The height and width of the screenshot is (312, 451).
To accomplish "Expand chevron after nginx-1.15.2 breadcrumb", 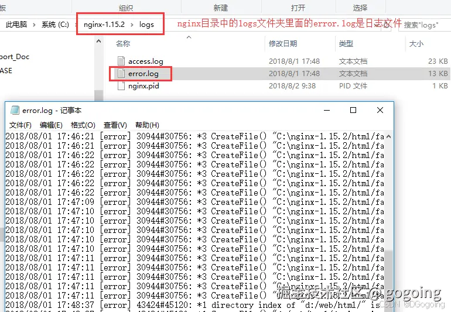I will (x=132, y=25).
